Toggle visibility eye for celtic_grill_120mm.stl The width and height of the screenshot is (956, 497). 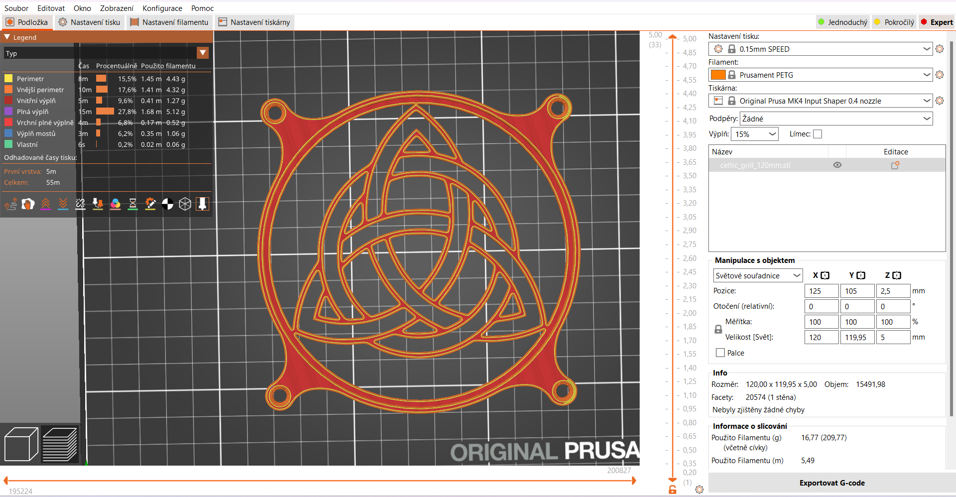coord(837,165)
